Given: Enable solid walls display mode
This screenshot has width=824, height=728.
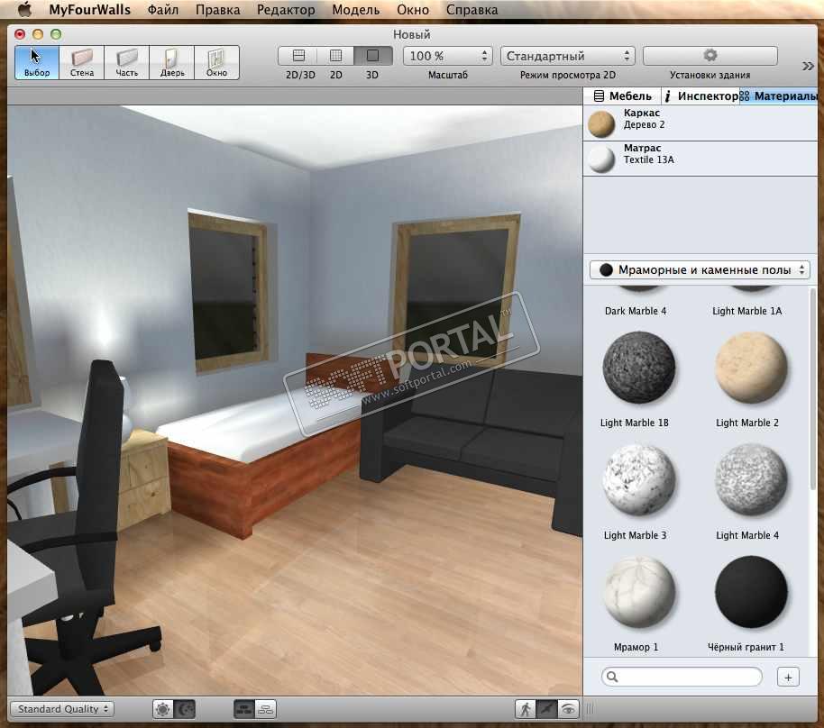Looking at the screenshot, I should [x=243, y=710].
